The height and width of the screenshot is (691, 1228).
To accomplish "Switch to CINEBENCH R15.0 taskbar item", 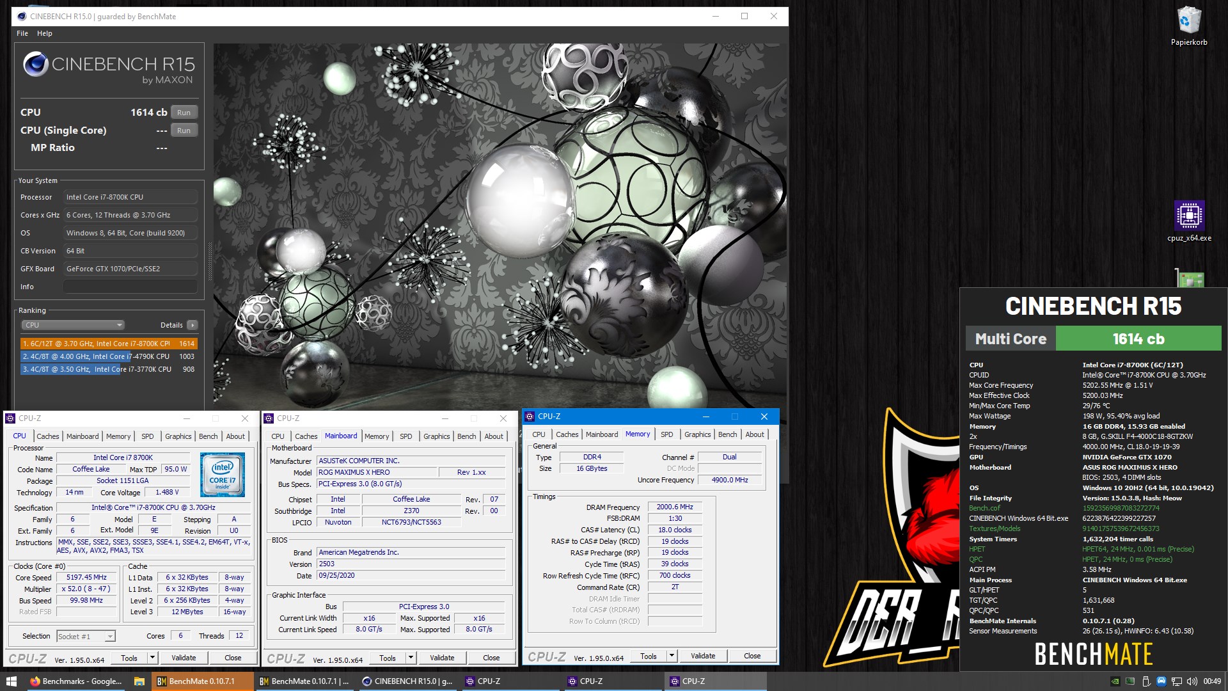I will tap(407, 681).
